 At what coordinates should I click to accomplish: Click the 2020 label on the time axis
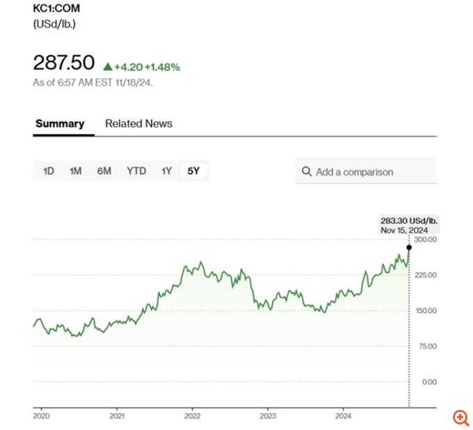coord(41,416)
